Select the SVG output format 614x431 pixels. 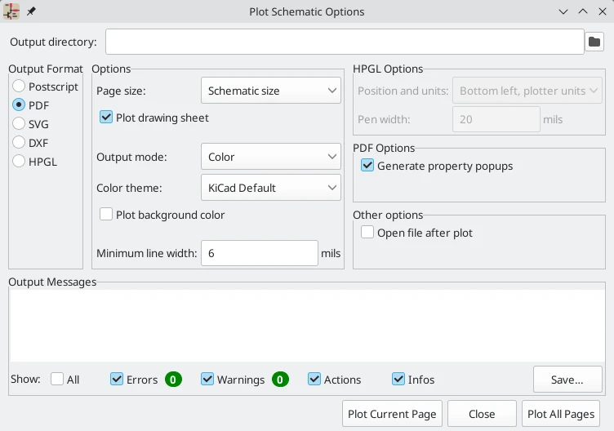pyautogui.click(x=19, y=124)
